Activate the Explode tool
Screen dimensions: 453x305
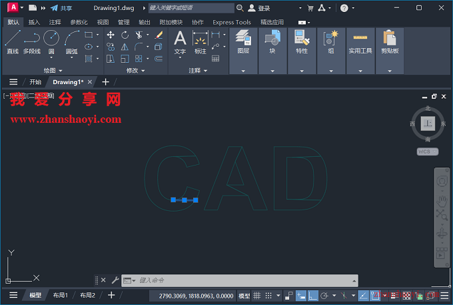point(159,47)
